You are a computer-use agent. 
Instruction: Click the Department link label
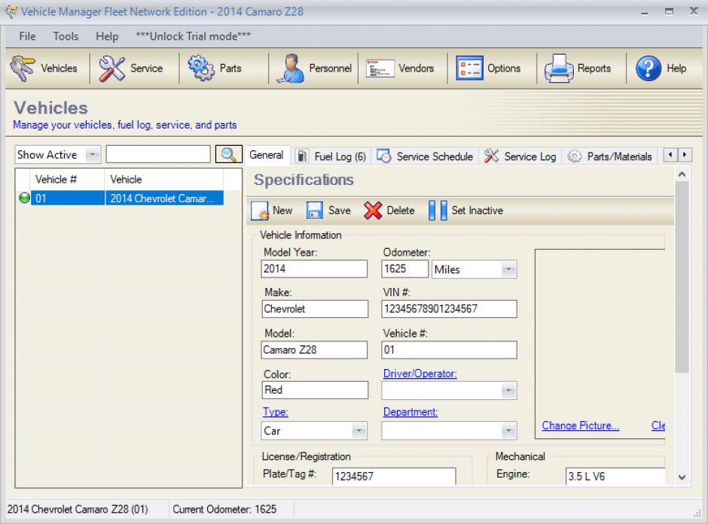pyautogui.click(x=410, y=412)
